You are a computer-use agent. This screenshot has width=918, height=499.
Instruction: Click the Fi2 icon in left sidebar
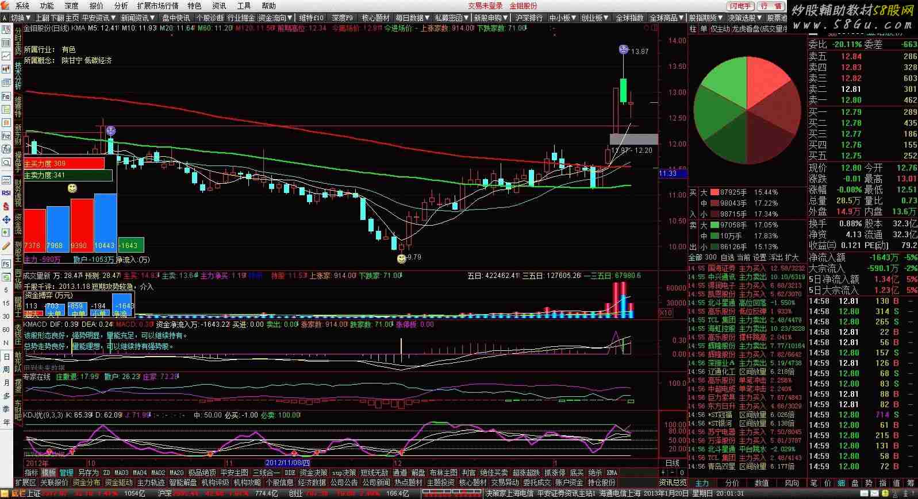tap(6, 136)
